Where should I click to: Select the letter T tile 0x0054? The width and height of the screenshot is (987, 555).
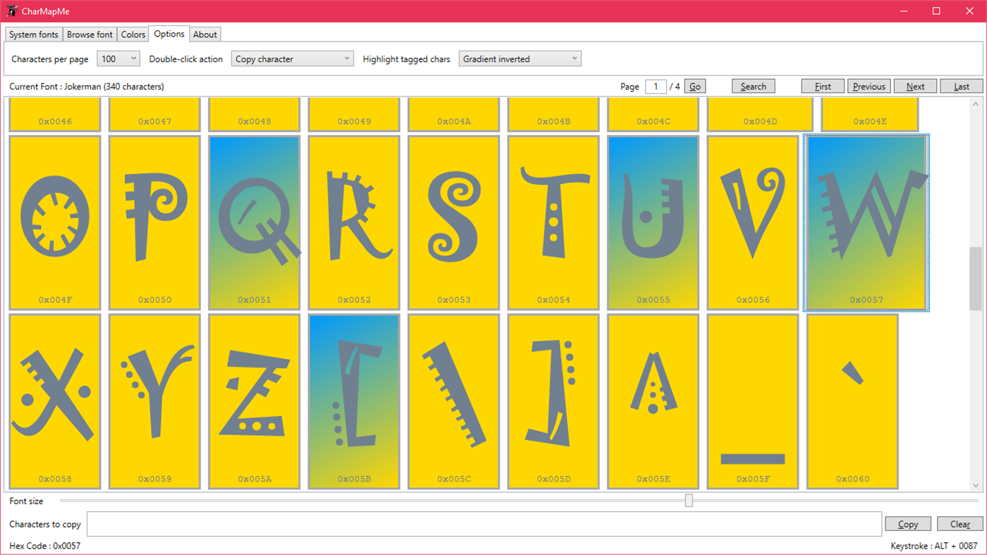pyautogui.click(x=554, y=223)
